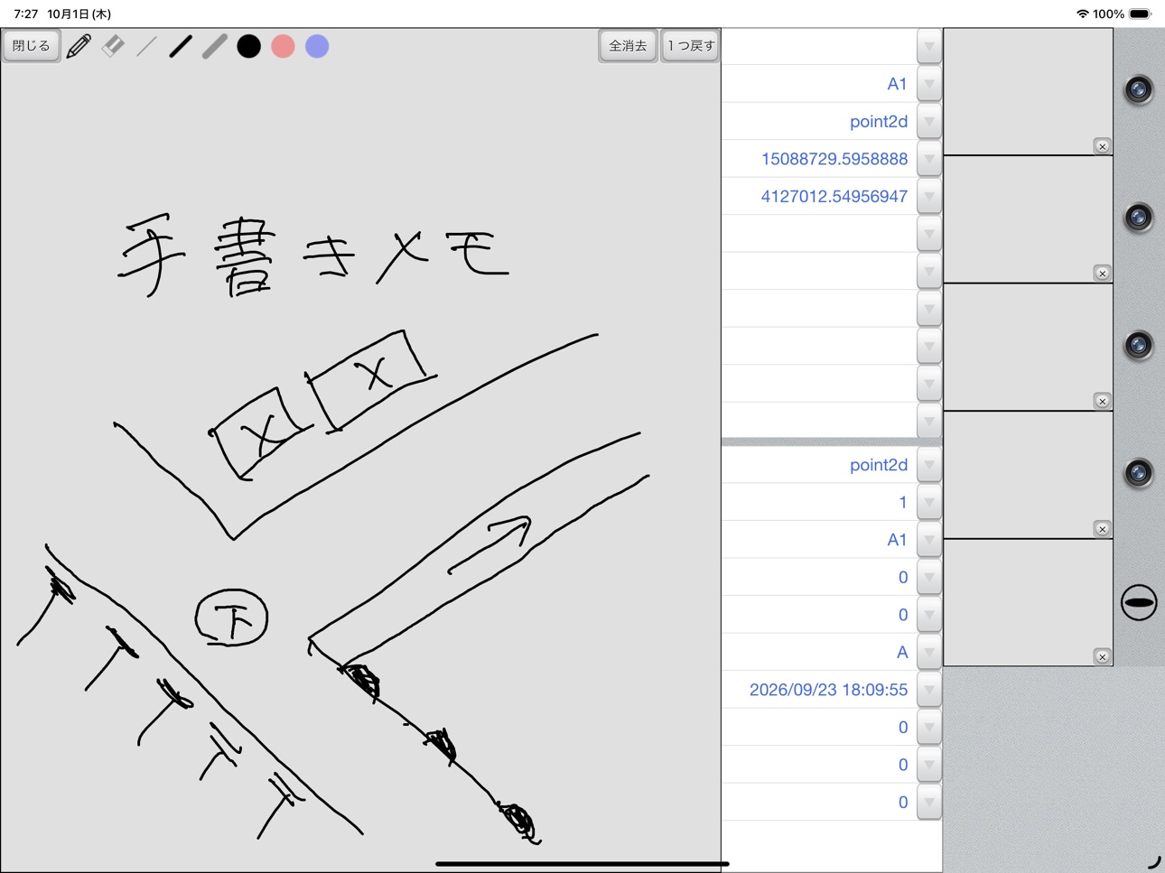The width and height of the screenshot is (1165, 873).
Task: Tap the 閉じる button
Action: [x=32, y=46]
